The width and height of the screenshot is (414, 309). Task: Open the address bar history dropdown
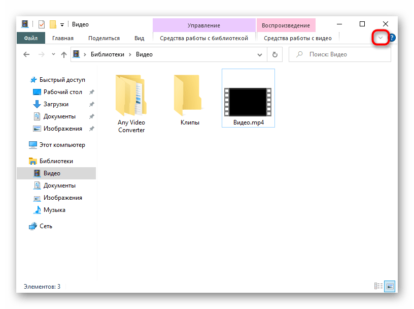[x=260, y=55]
